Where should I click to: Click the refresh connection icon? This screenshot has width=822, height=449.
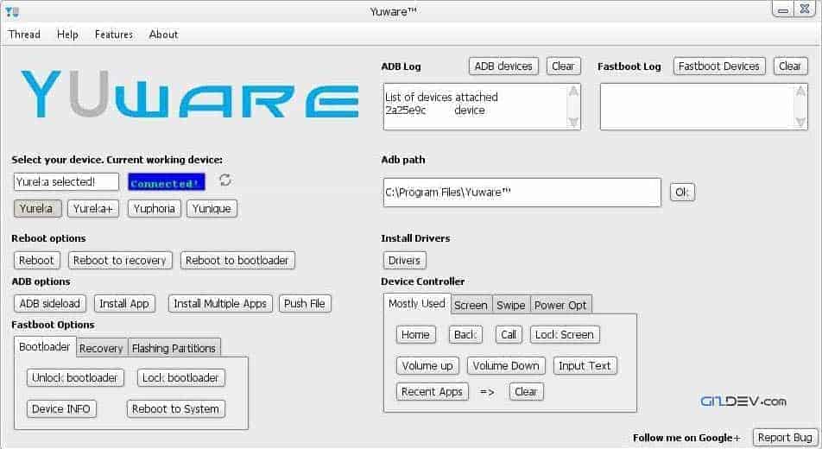(x=225, y=180)
